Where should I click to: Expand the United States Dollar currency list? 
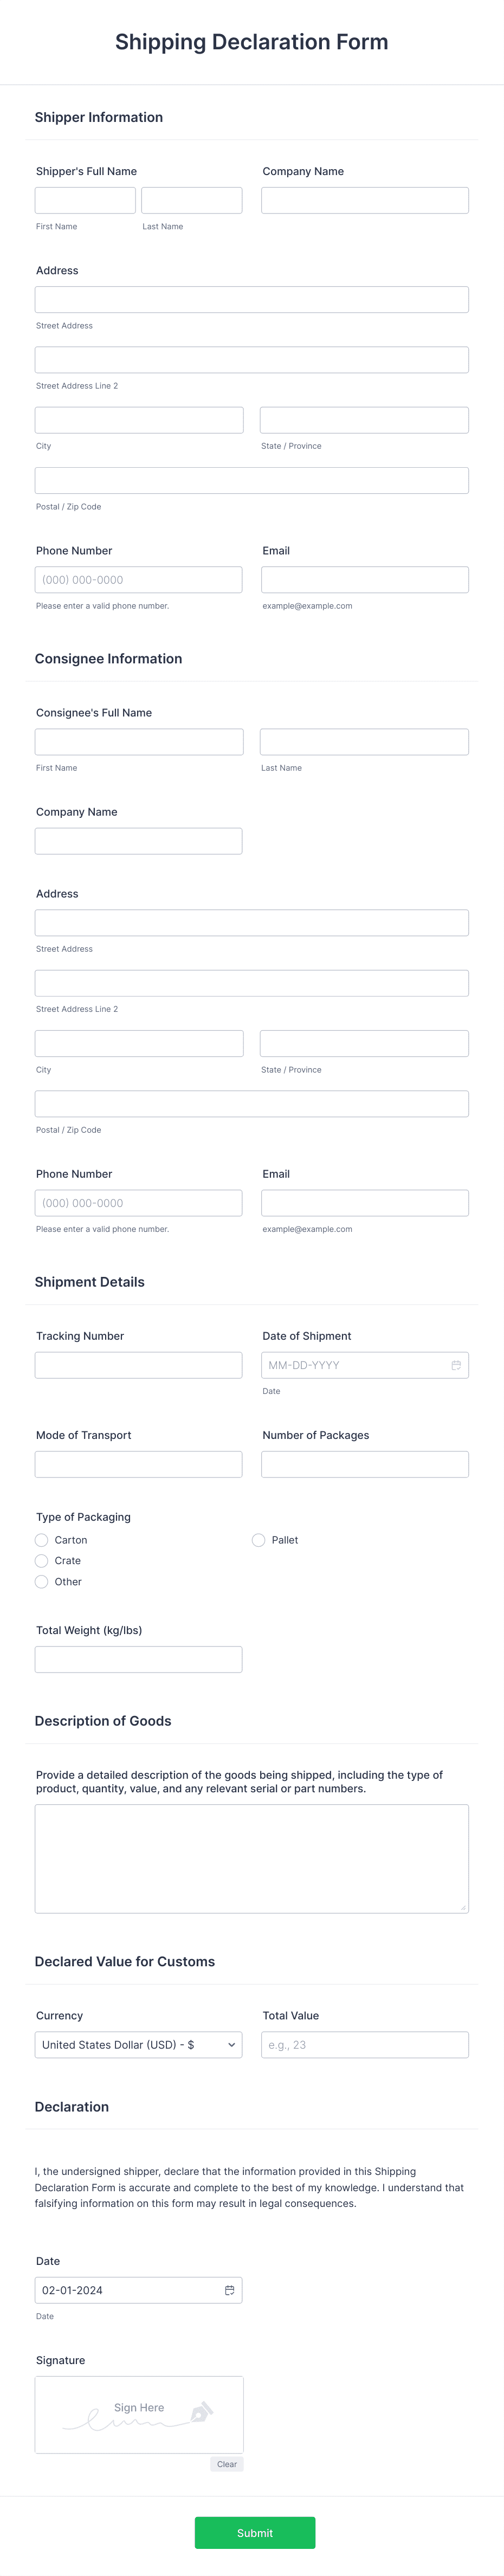138,2044
